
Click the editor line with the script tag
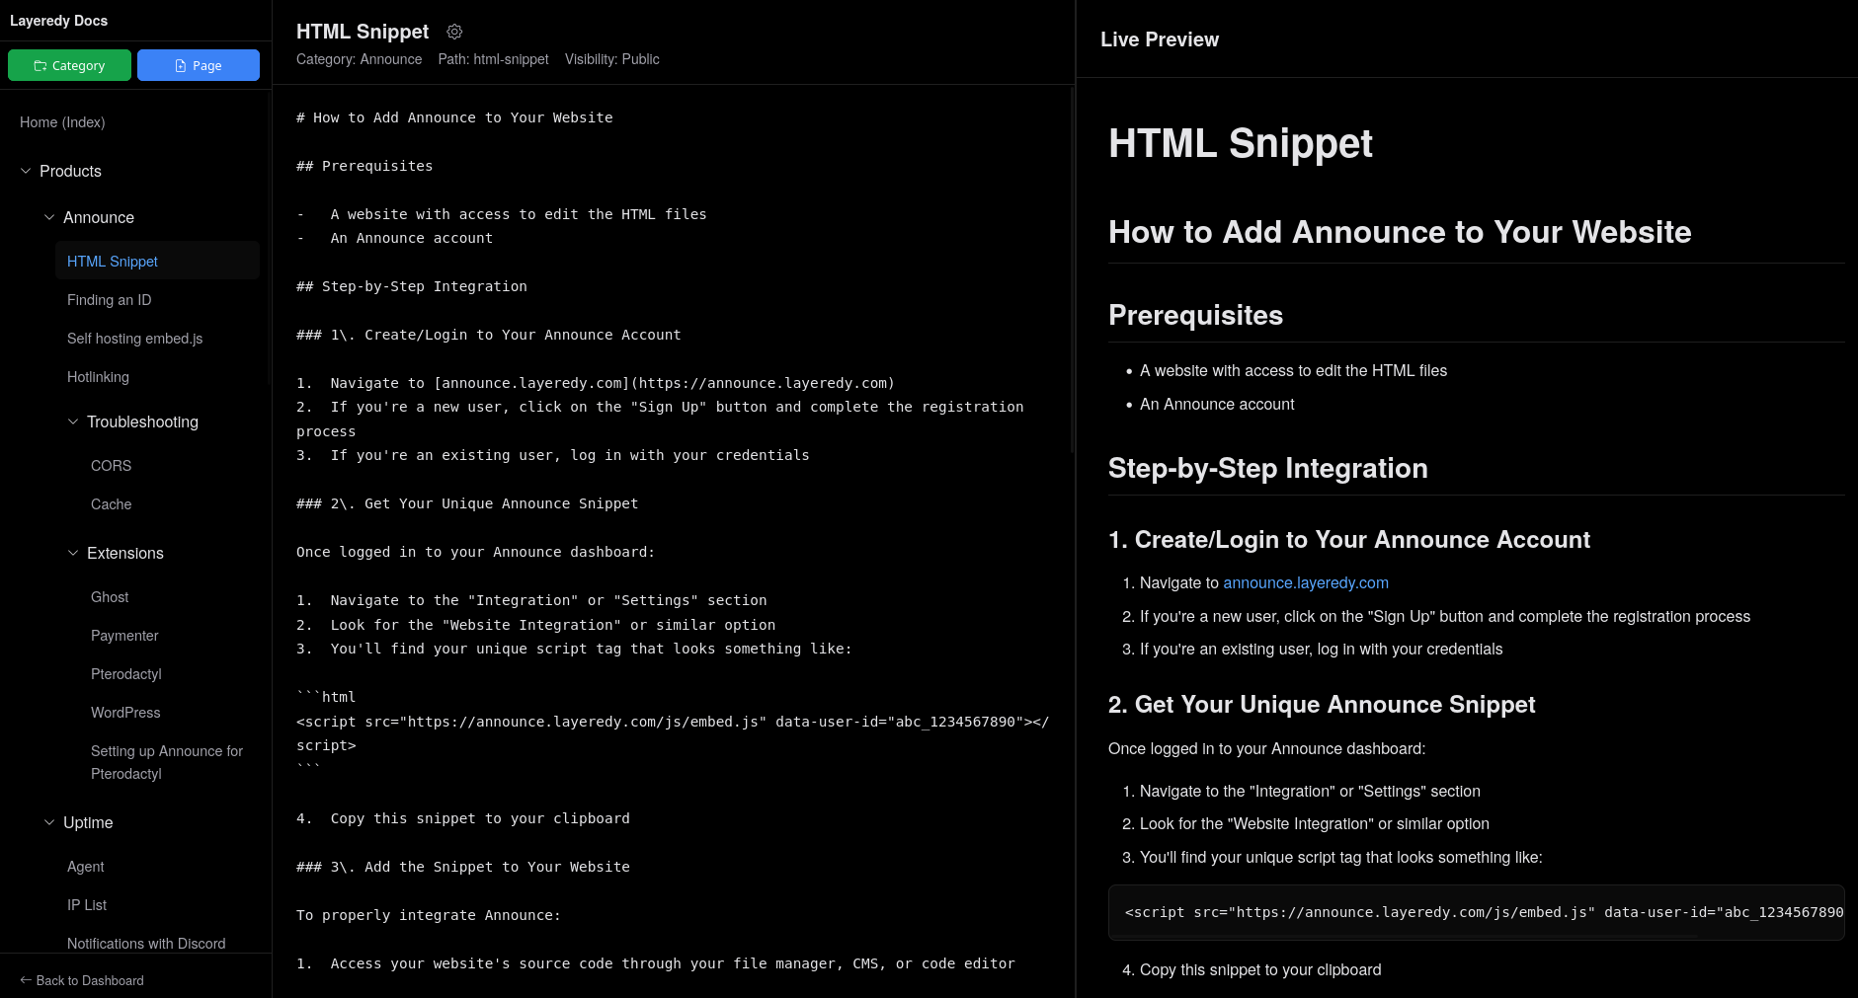[x=673, y=733]
